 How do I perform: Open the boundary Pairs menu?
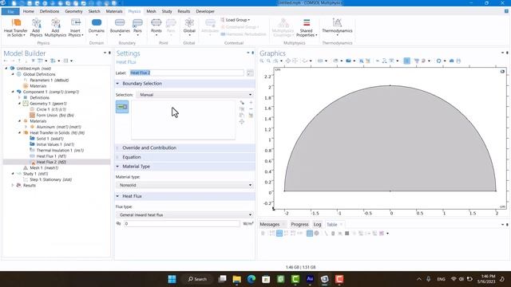click(137, 26)
